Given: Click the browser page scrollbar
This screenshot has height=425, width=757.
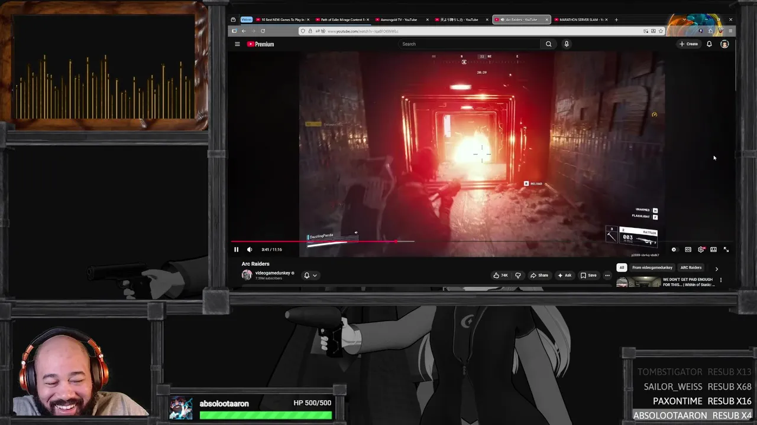Looking at the screenshot, I should click(x=735, y=65).
